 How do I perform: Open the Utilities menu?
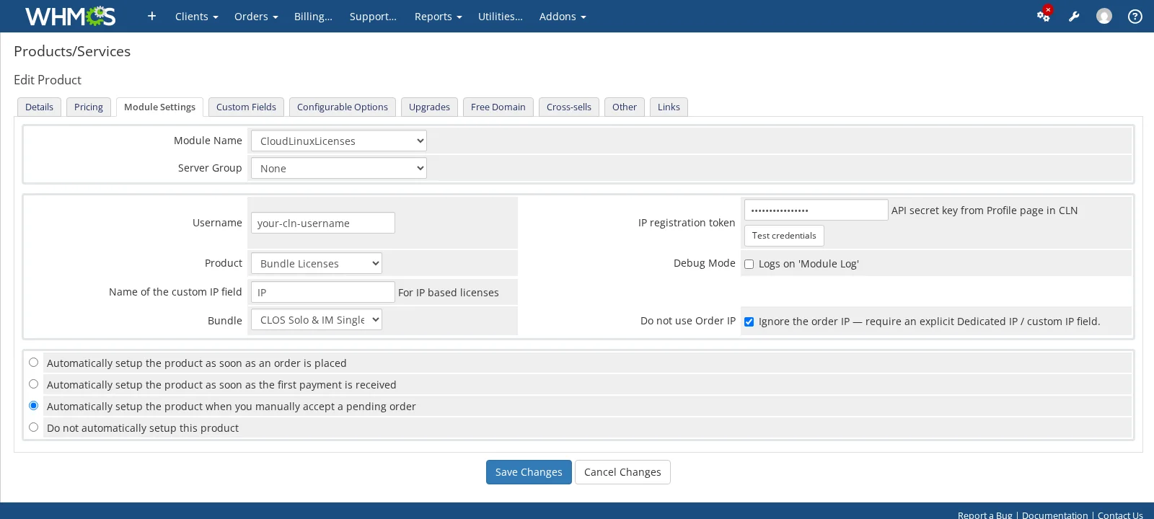(501, 16)
